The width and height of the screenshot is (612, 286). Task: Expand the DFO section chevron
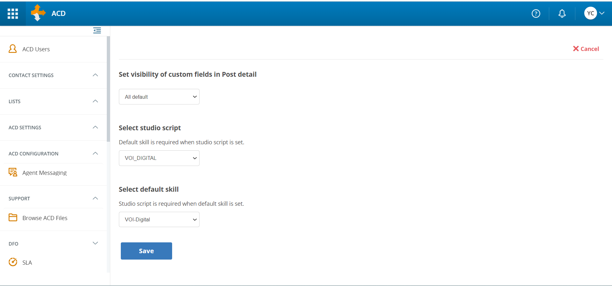[x=95, y=243]
